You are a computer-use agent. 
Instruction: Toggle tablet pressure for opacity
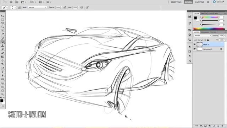tap(65, 7)
